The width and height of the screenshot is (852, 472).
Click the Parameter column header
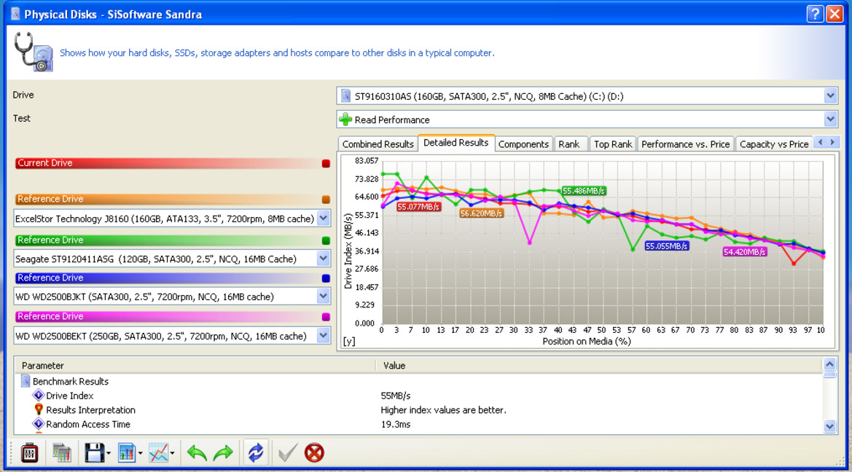pyautogui.click(x=195, y=366)
